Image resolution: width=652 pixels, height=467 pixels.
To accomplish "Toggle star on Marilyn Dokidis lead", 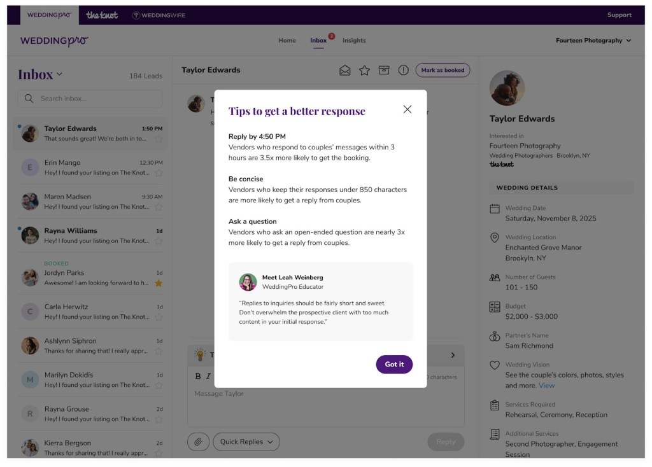I will 159,385.
